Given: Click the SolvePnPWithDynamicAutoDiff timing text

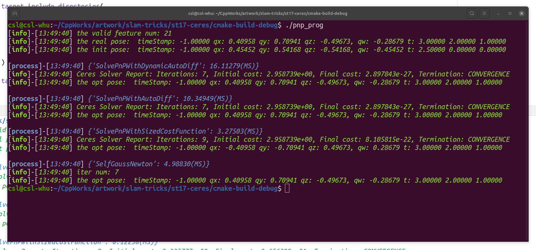Looking at the screenshot, I should click(x=173, y=66).
